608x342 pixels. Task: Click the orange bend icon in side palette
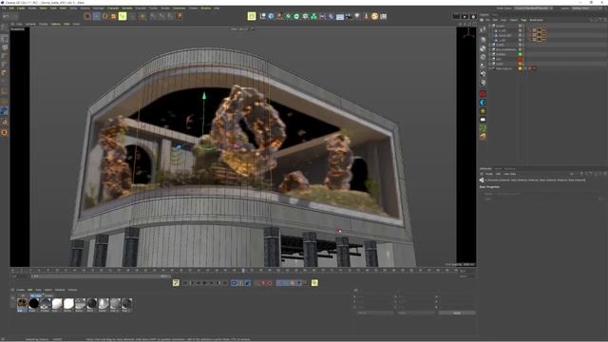point(483,137)
